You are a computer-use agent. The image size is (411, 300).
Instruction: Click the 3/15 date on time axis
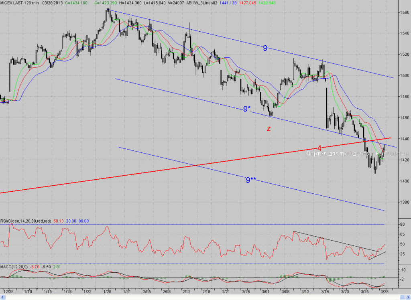pos(325,291)
